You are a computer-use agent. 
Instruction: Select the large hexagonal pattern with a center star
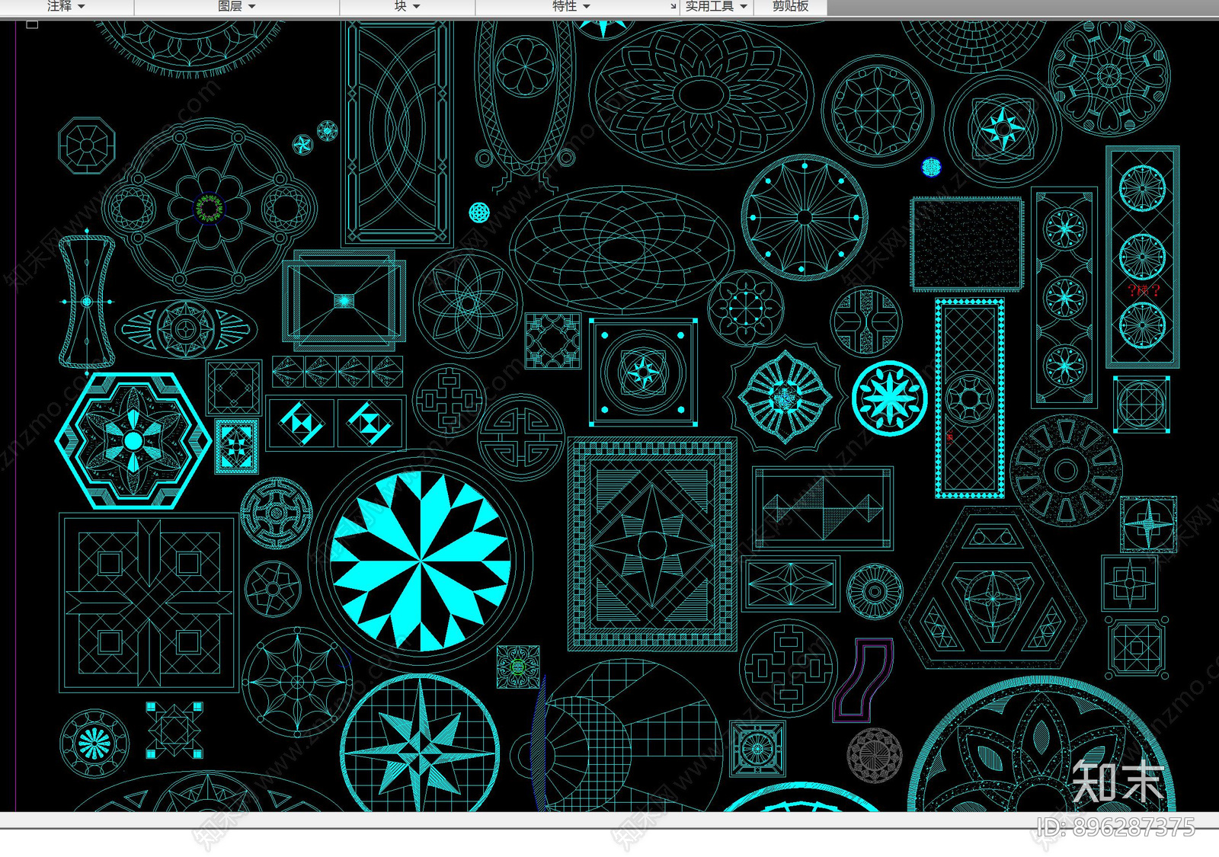click(993, 588)
